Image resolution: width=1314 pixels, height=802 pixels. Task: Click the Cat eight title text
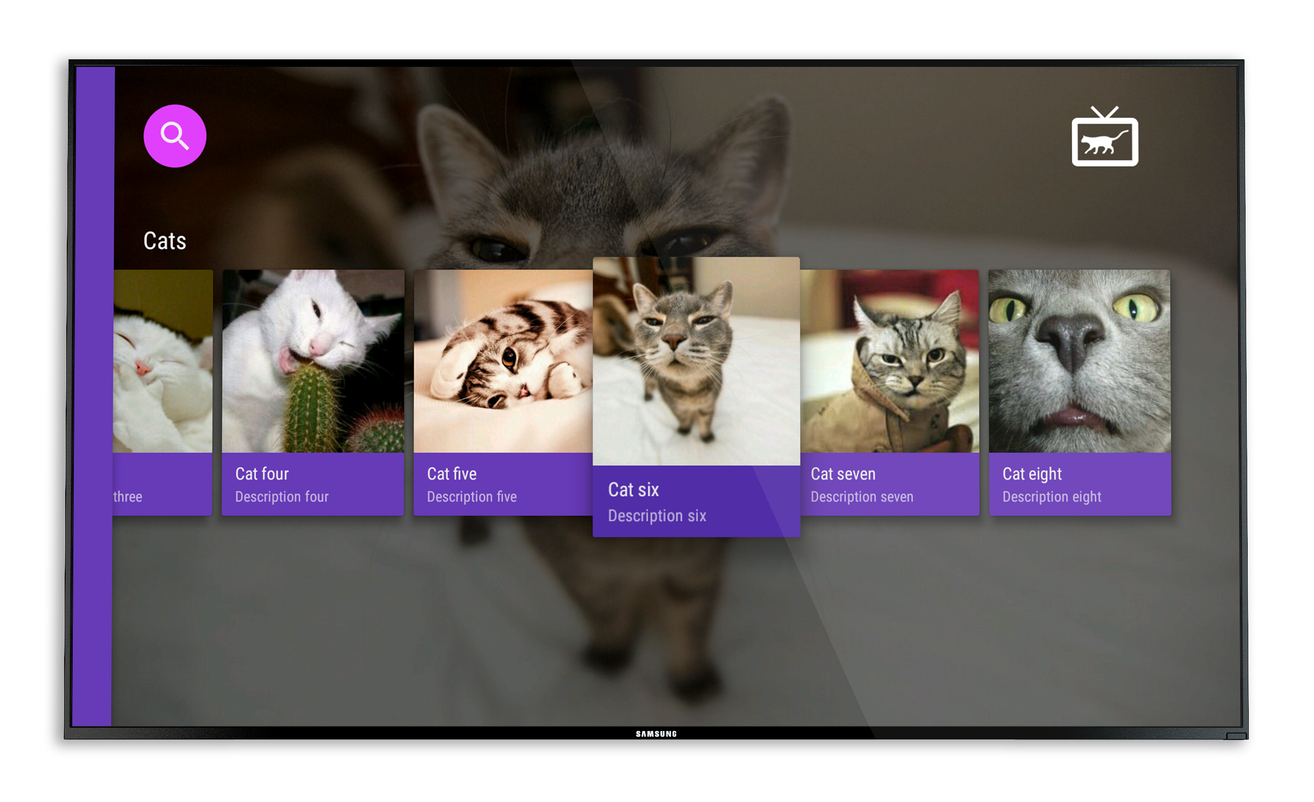[1032, 474]
